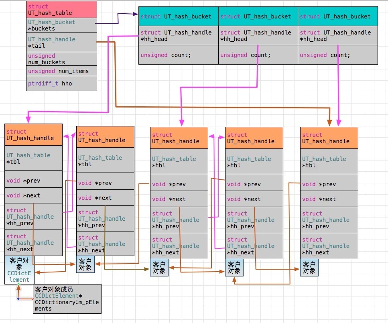Click *hh_head cell in the rightmost bucket
388x323 pixels.
(x=337, y=36)
